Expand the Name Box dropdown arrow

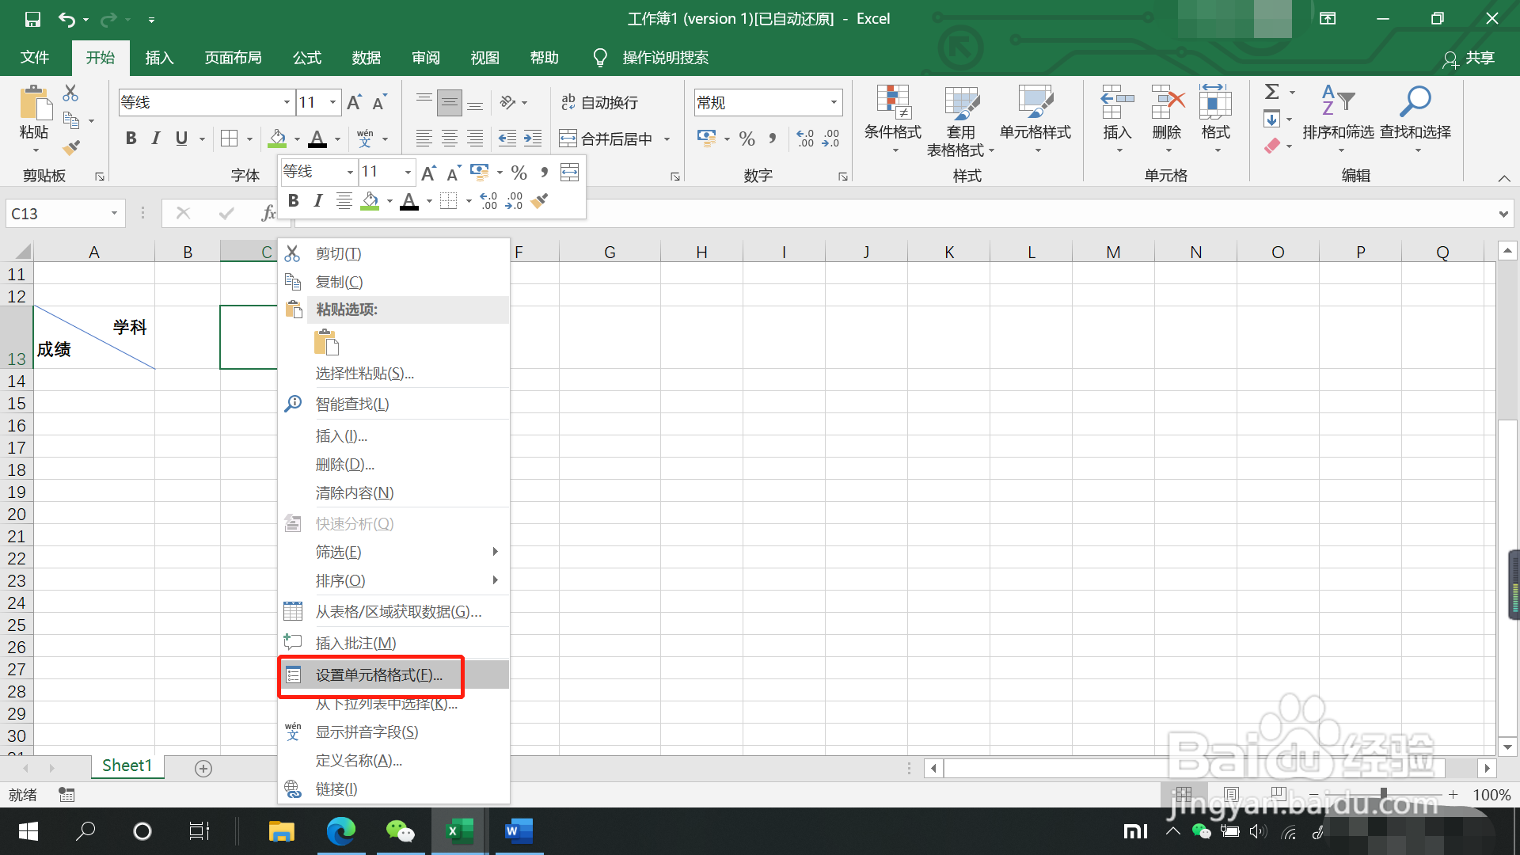coord(114,213)
